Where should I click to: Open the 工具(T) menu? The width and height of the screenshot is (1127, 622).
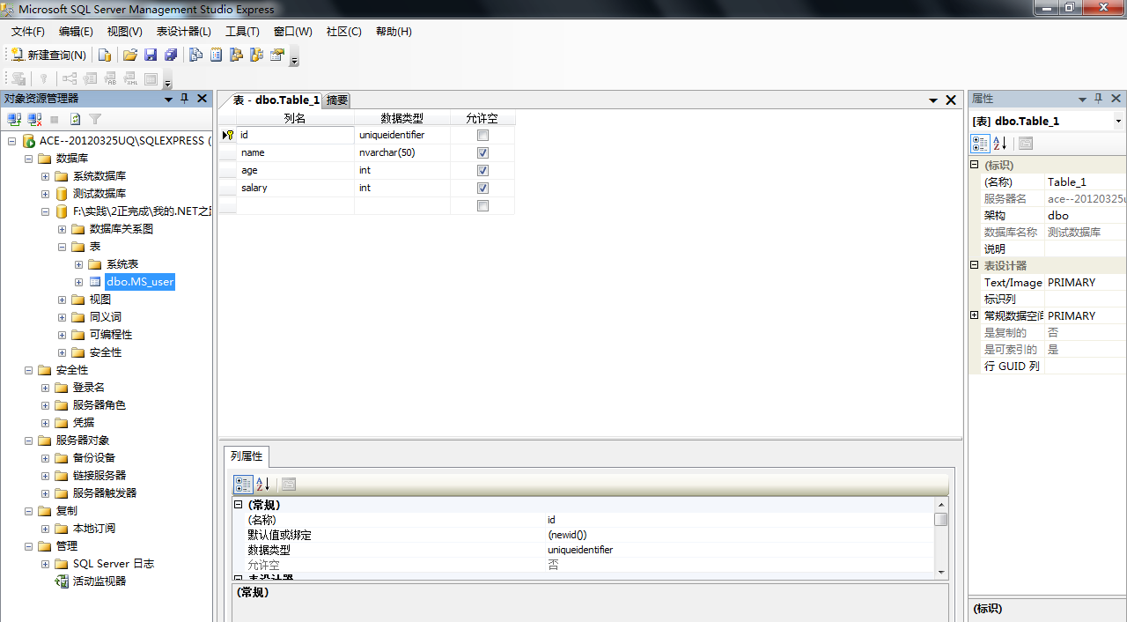[x=242, y=31]
